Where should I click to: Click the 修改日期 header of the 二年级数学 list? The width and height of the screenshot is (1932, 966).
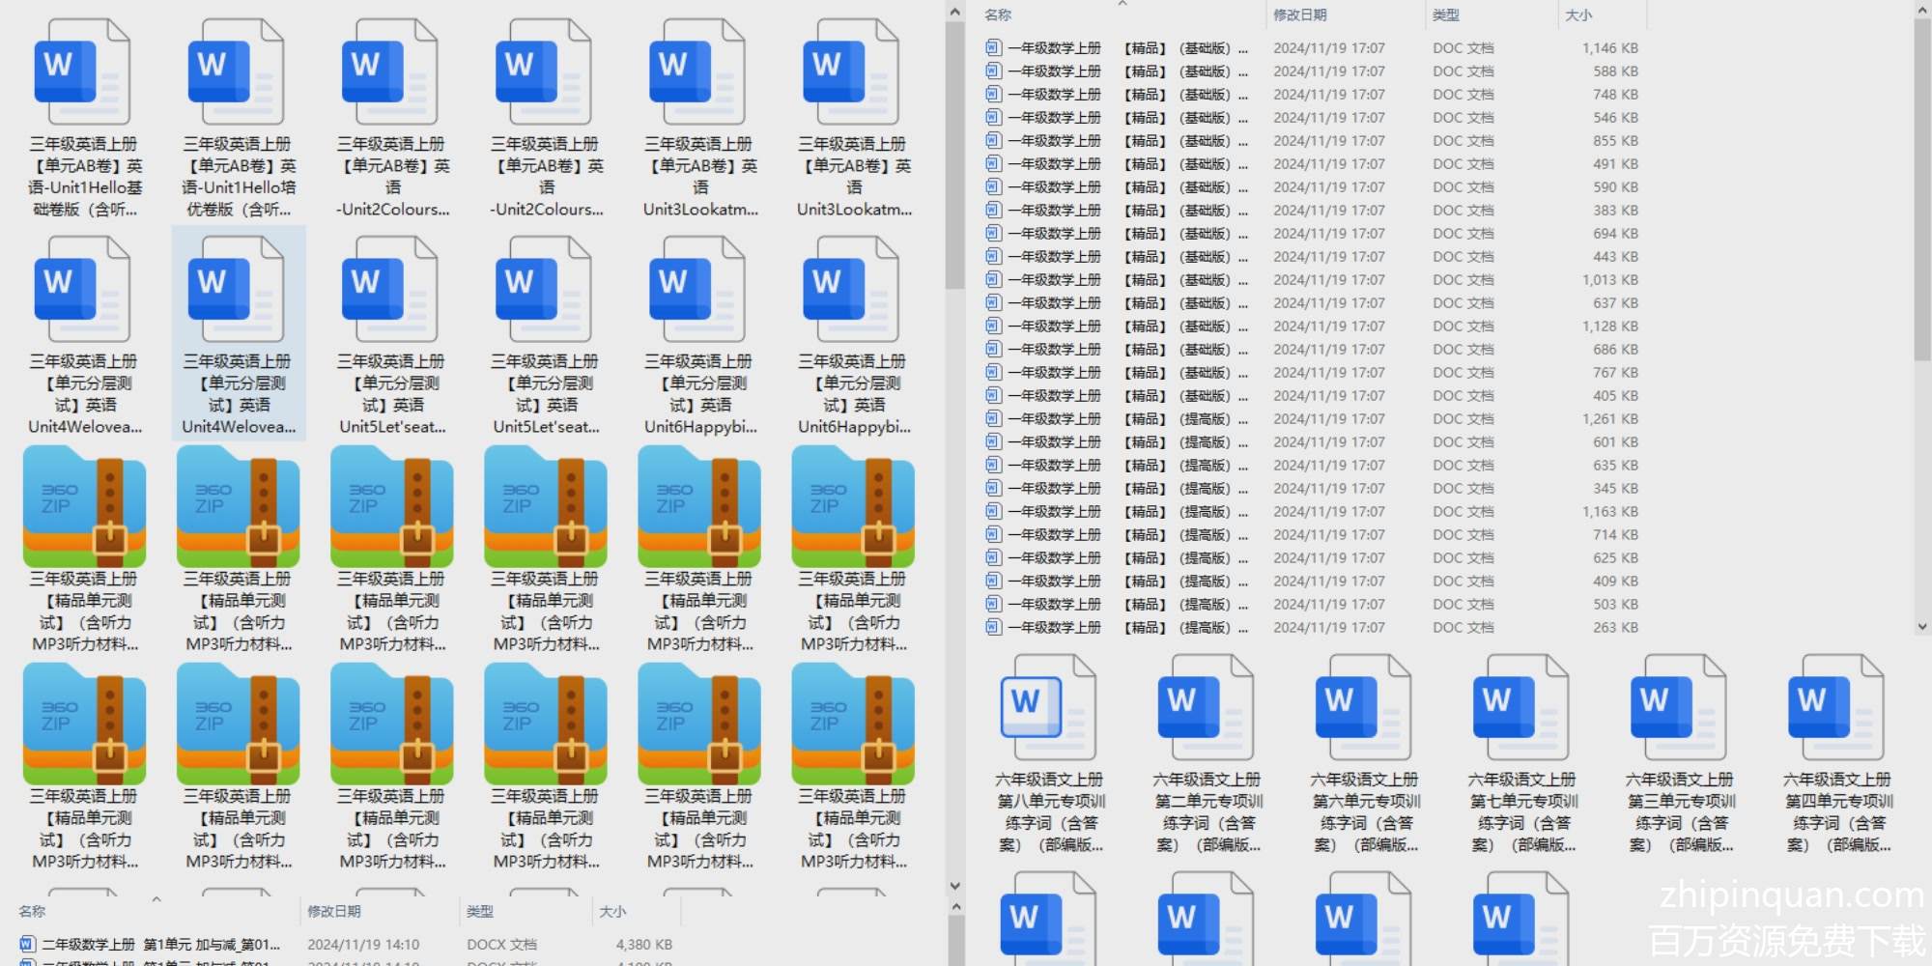(333, 911)
